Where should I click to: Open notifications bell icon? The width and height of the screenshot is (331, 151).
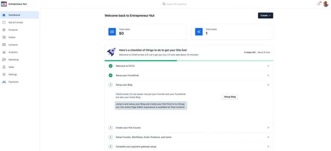319,4
